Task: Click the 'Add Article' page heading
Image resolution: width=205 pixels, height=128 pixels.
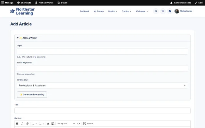Action: 21,24
